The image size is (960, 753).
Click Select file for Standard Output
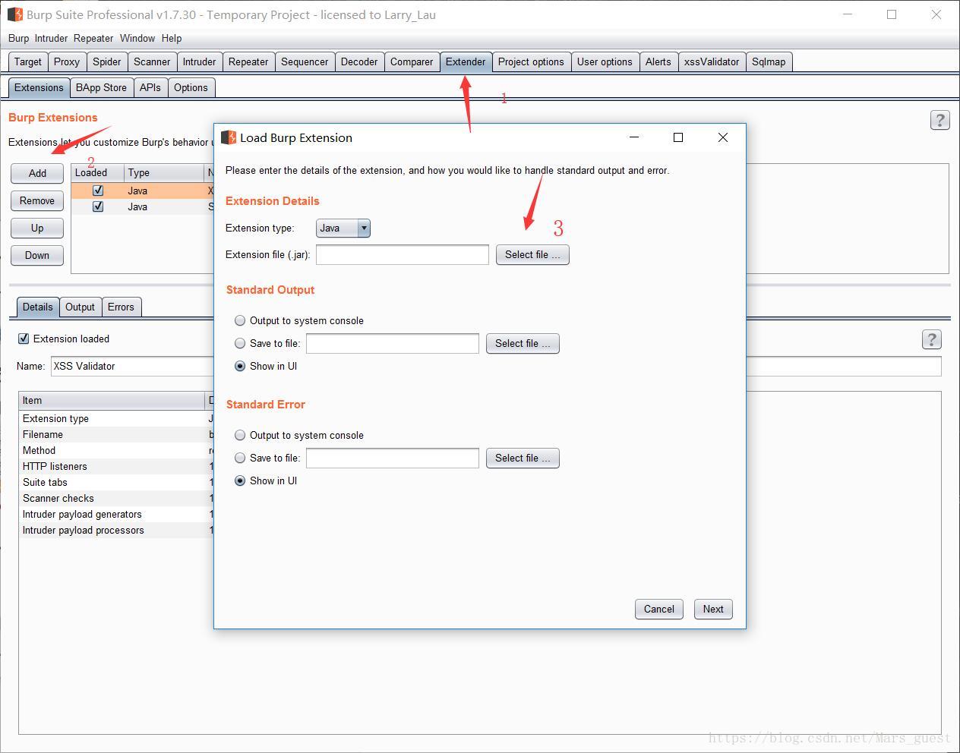[523, 343]
